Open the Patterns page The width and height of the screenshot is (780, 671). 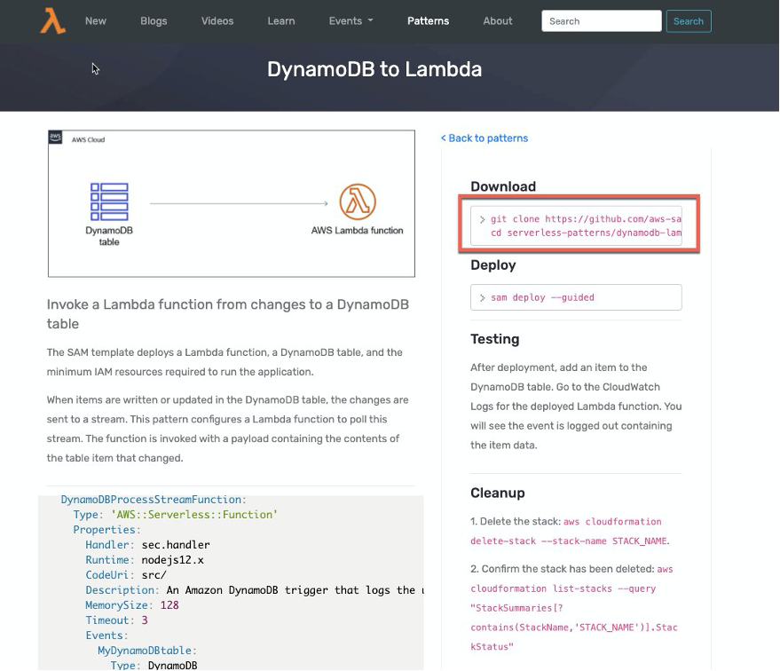pos(429,21)
